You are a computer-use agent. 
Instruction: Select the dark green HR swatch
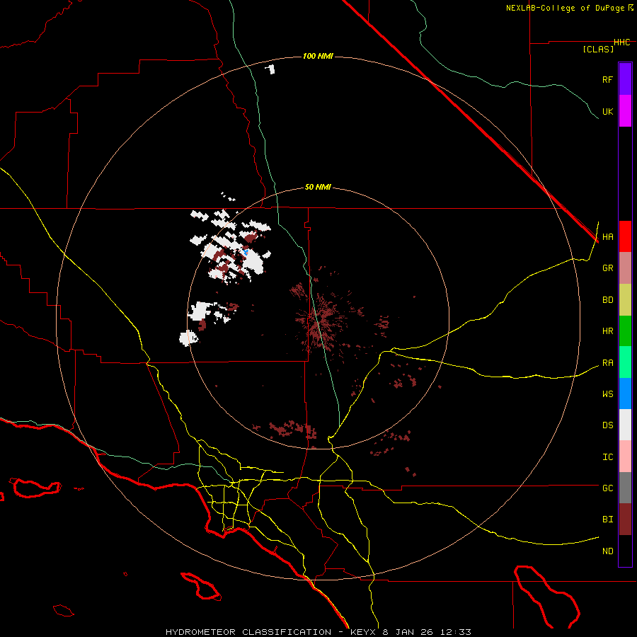[625, 331]
